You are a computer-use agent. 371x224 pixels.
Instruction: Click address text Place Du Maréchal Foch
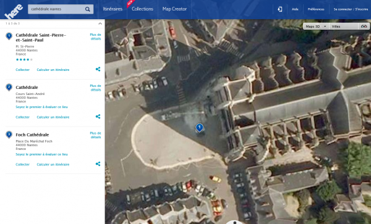(x=34, y=141)
